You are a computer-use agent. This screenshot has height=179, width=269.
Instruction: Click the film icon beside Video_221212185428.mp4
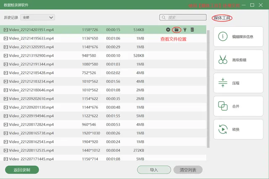(x=6, y=73)
